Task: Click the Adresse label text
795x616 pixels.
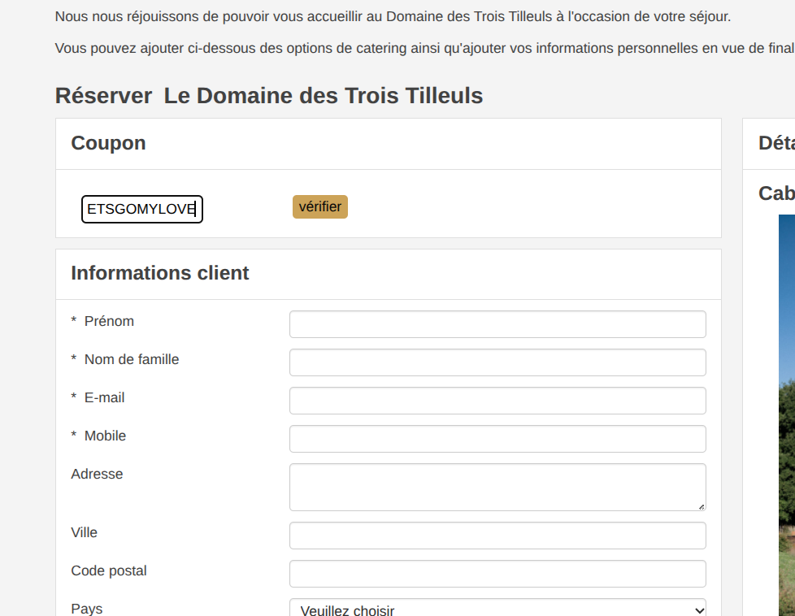Action: [x=97, y=475]
